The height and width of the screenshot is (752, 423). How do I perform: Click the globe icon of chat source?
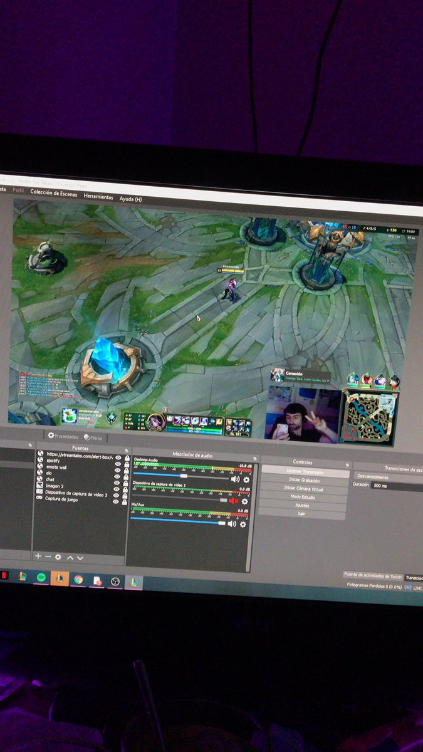pyautogui.click(x=39, y=479)
